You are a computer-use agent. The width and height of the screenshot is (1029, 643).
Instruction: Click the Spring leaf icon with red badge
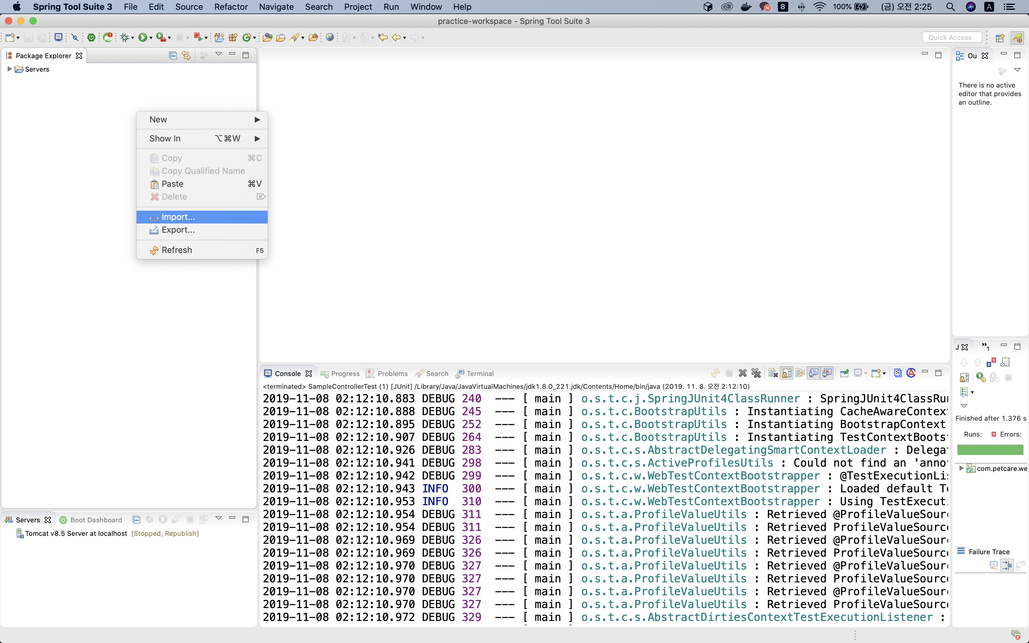pos(108,37)
